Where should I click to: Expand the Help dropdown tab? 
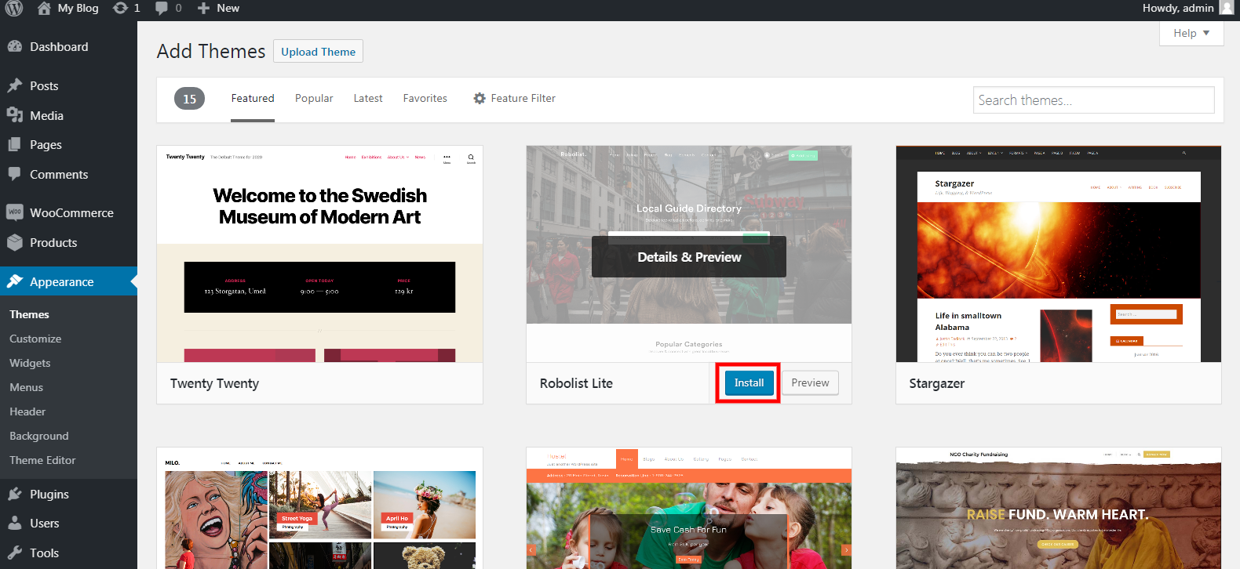[1191, 33]
